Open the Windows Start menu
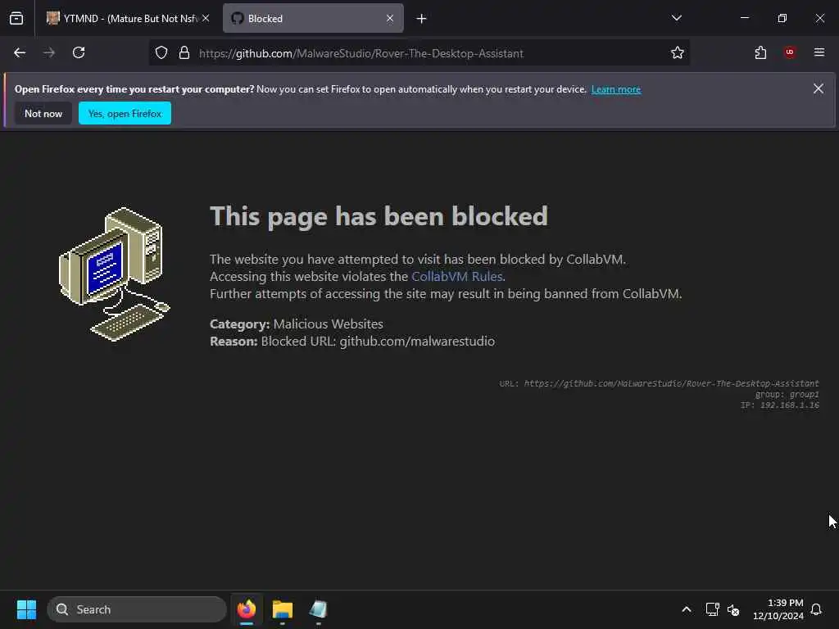This screenshot has height=629, width=839. tap(26, 609)
